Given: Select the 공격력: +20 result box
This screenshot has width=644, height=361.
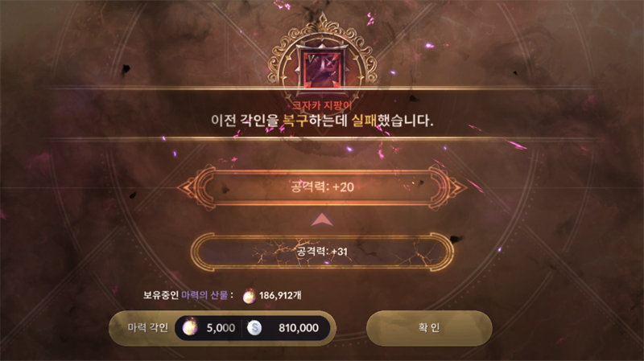Looking at the screenshot, I should [x=322, y=187].
